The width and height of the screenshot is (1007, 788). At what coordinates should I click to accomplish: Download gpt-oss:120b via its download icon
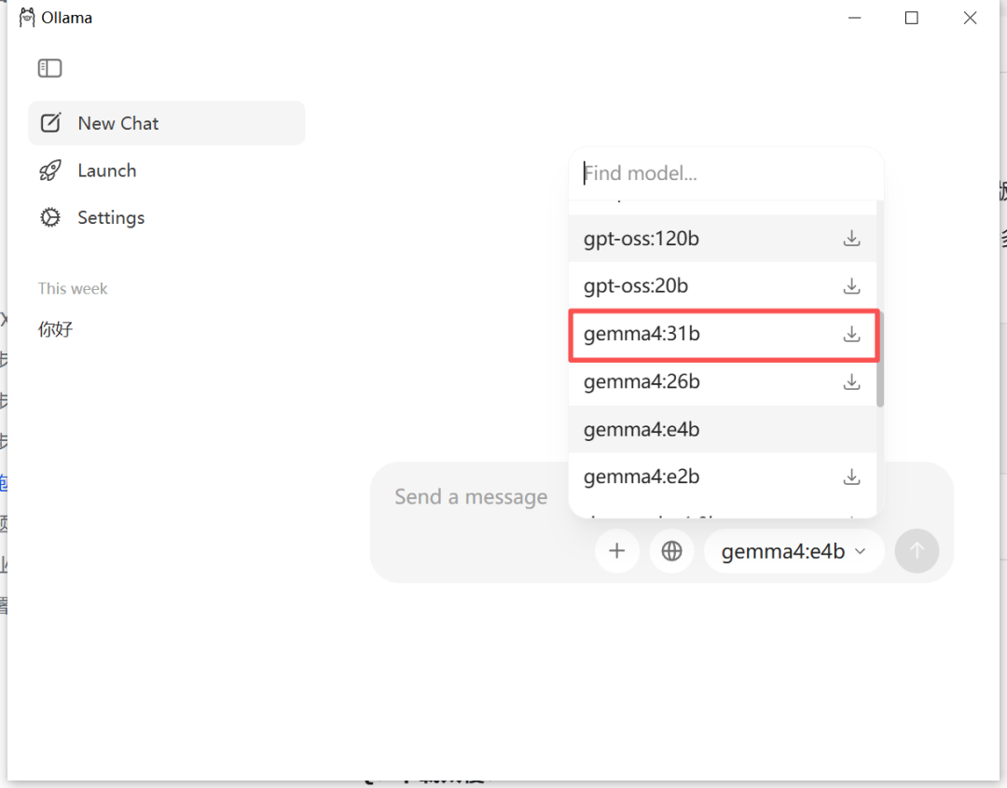851,238
